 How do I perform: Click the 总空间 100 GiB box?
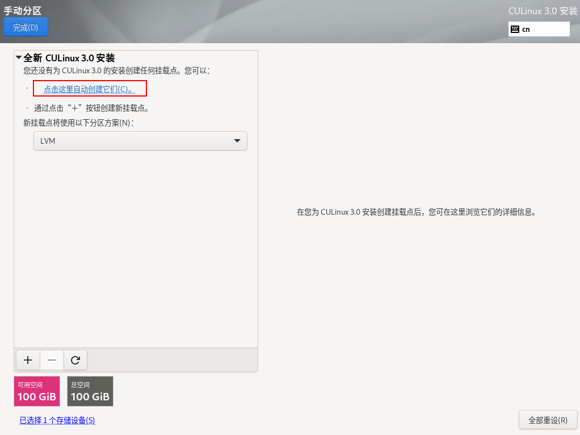(x=90, y=391)
